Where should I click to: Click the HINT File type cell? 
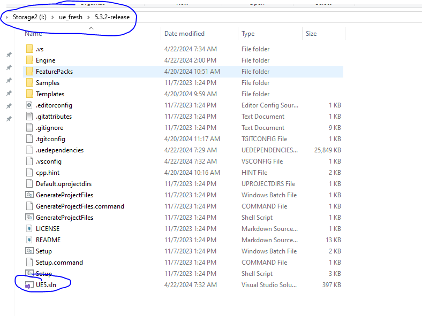pyautogui.click(x=254, y=173)
